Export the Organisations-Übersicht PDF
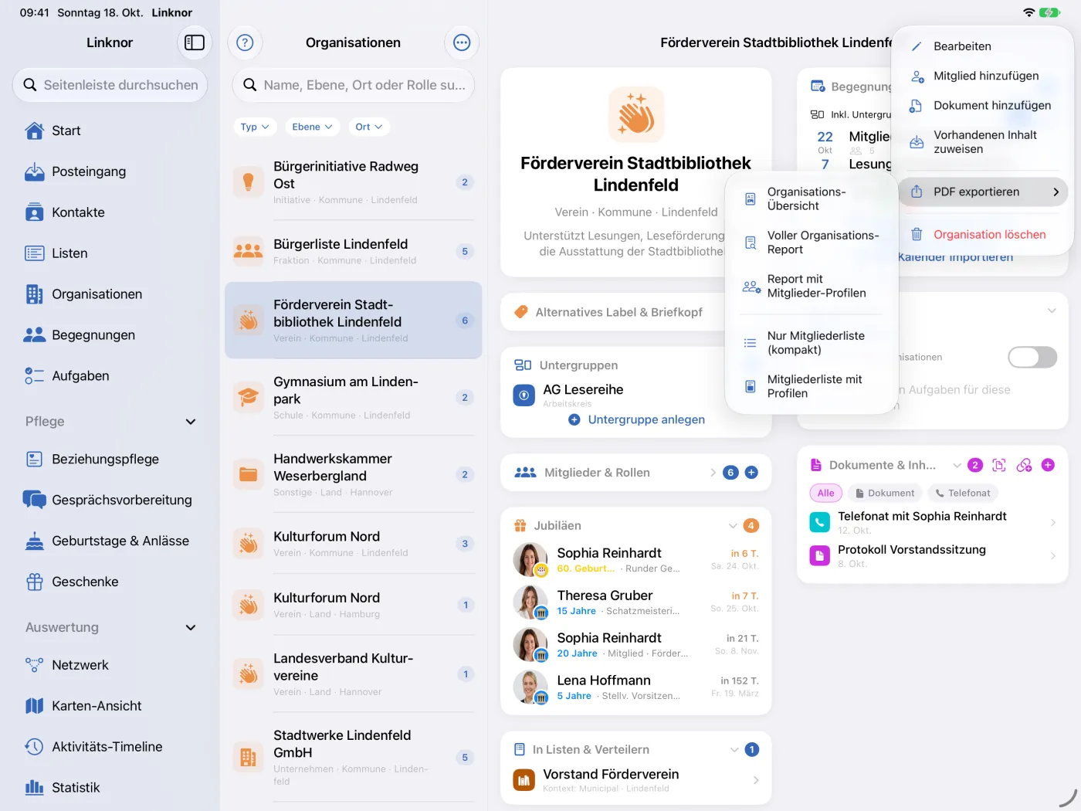 811,199
